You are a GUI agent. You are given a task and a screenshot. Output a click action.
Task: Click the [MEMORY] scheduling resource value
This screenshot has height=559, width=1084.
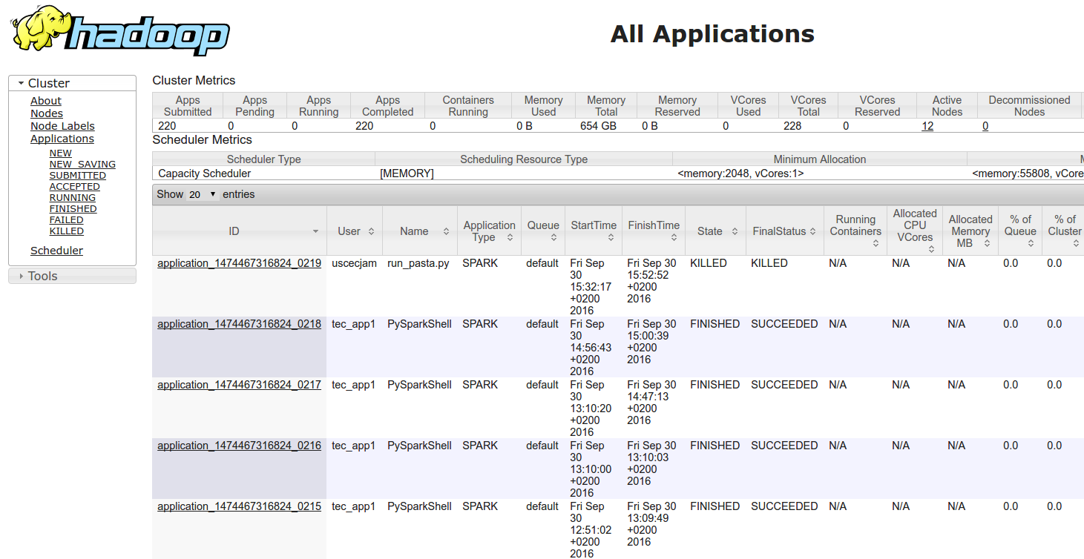407,173
